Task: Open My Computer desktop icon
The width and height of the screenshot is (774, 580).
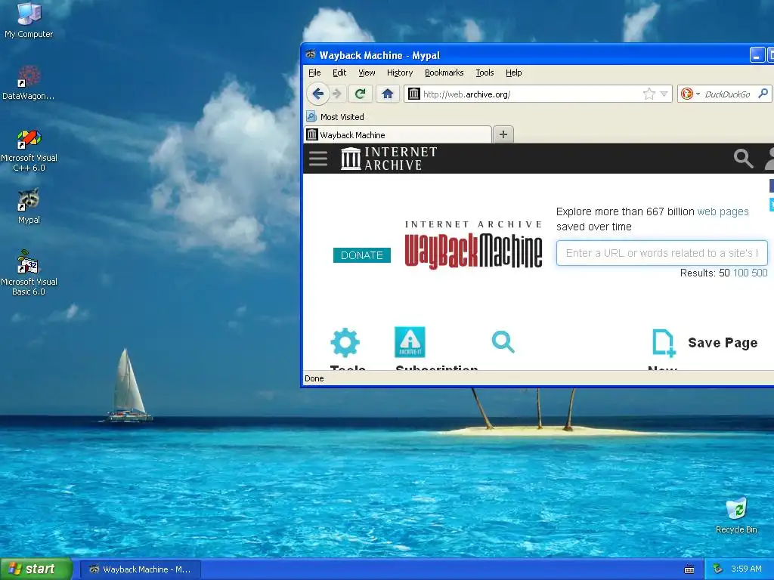Action: click(29, 20)
